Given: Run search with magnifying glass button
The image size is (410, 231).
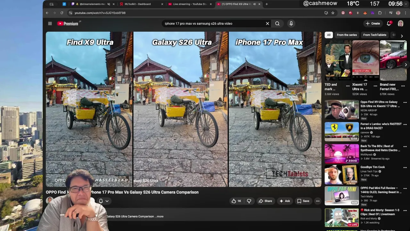Looking at the screenshot, I should 277,23.
